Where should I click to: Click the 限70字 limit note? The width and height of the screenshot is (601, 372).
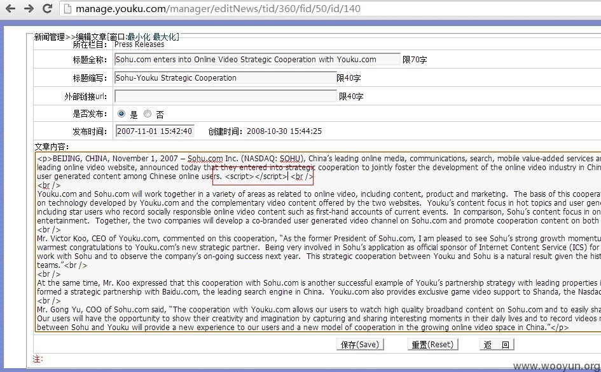[415, 60]
